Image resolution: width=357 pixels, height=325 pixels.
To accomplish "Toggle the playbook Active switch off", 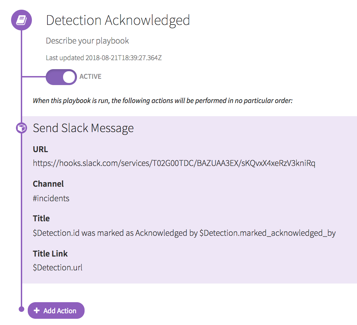I will pyautogui.click(x=61, y=77).
